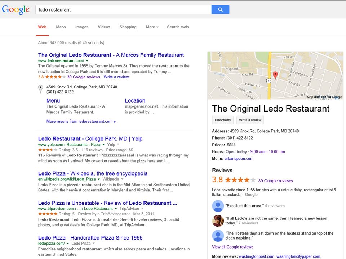Screen dimensions: 346x259
Task: Open the Location sitelink
Action: [135, 100]
